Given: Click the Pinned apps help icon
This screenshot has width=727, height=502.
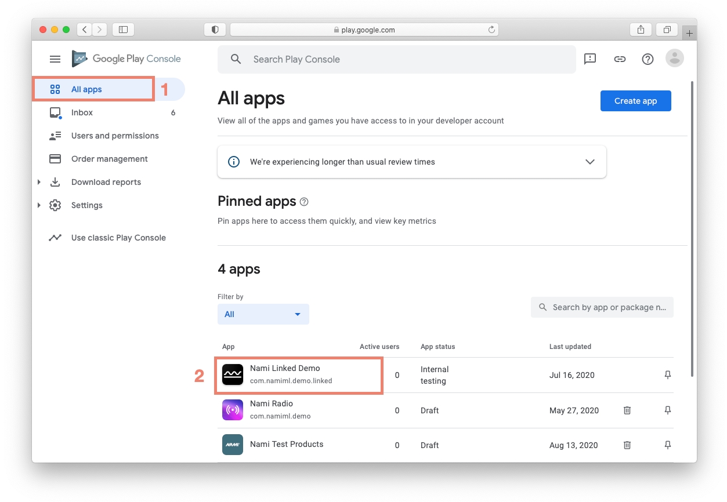Looking at the screenshot, I should pyautogui.click(x=304, y=202).
